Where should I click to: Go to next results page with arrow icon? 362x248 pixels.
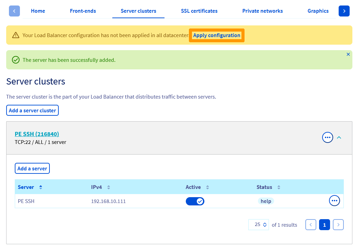[x=338, y=225]
